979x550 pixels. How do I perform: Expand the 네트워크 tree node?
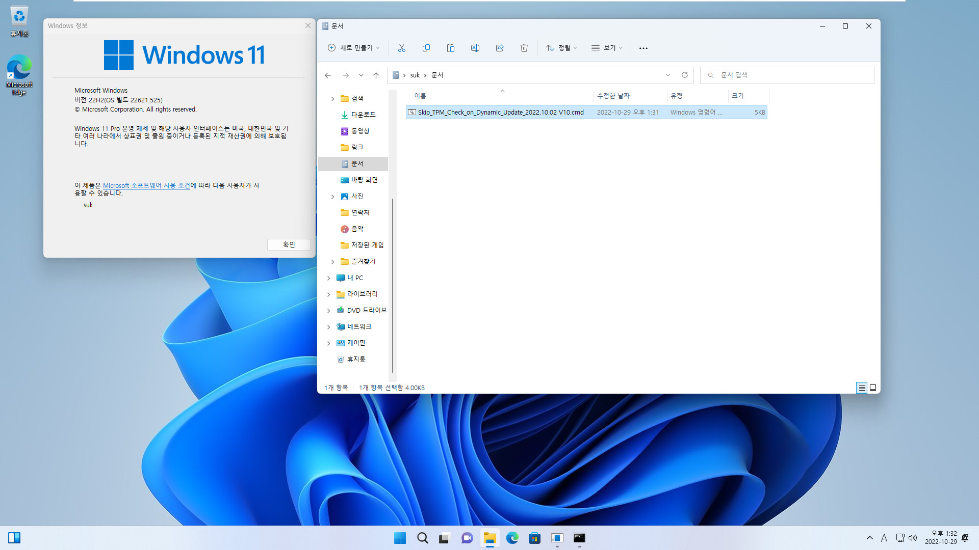329,327
